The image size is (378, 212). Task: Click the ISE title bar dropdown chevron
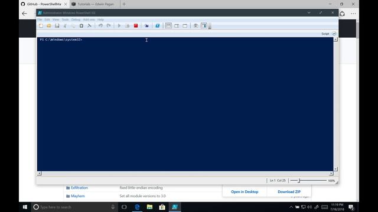(309, 12)
